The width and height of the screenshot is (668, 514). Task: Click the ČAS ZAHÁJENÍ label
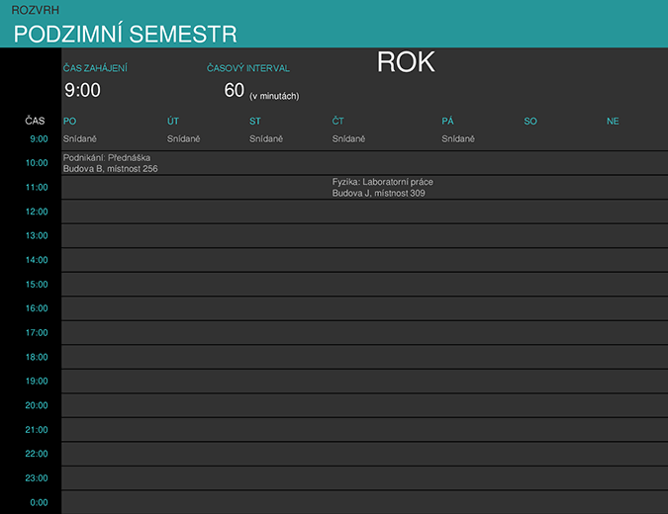(95, 68)
